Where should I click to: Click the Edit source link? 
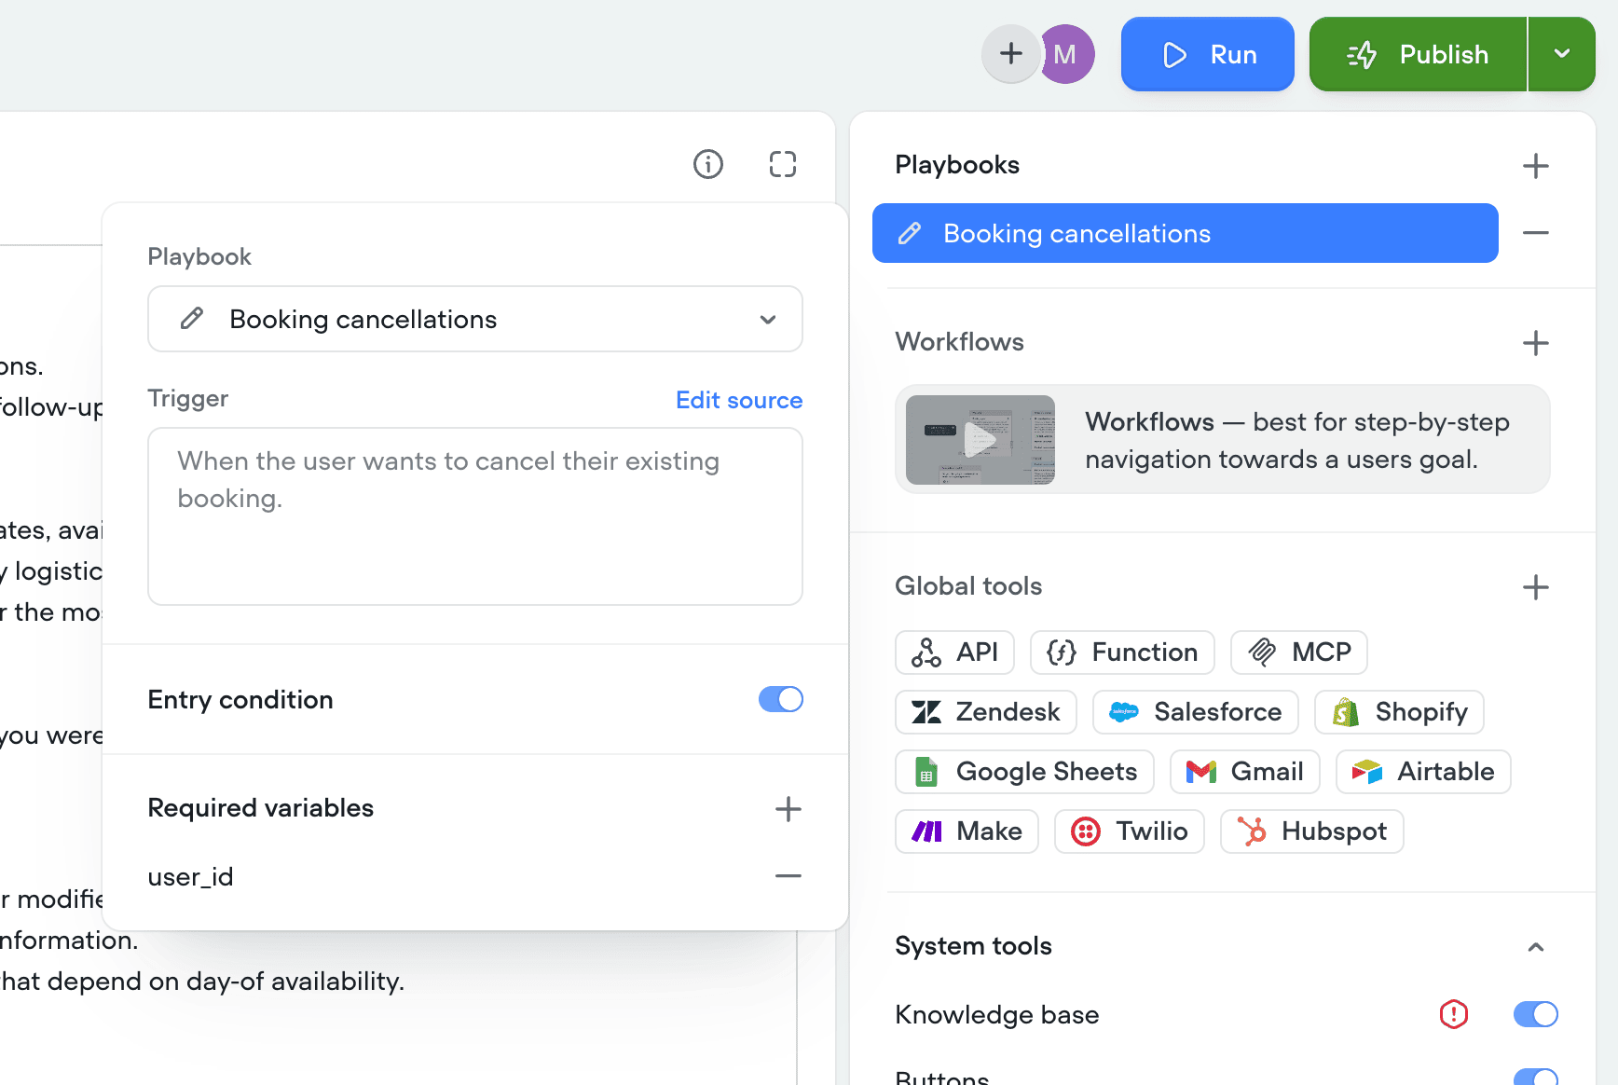pyautogui.click(x=739, y=400)
